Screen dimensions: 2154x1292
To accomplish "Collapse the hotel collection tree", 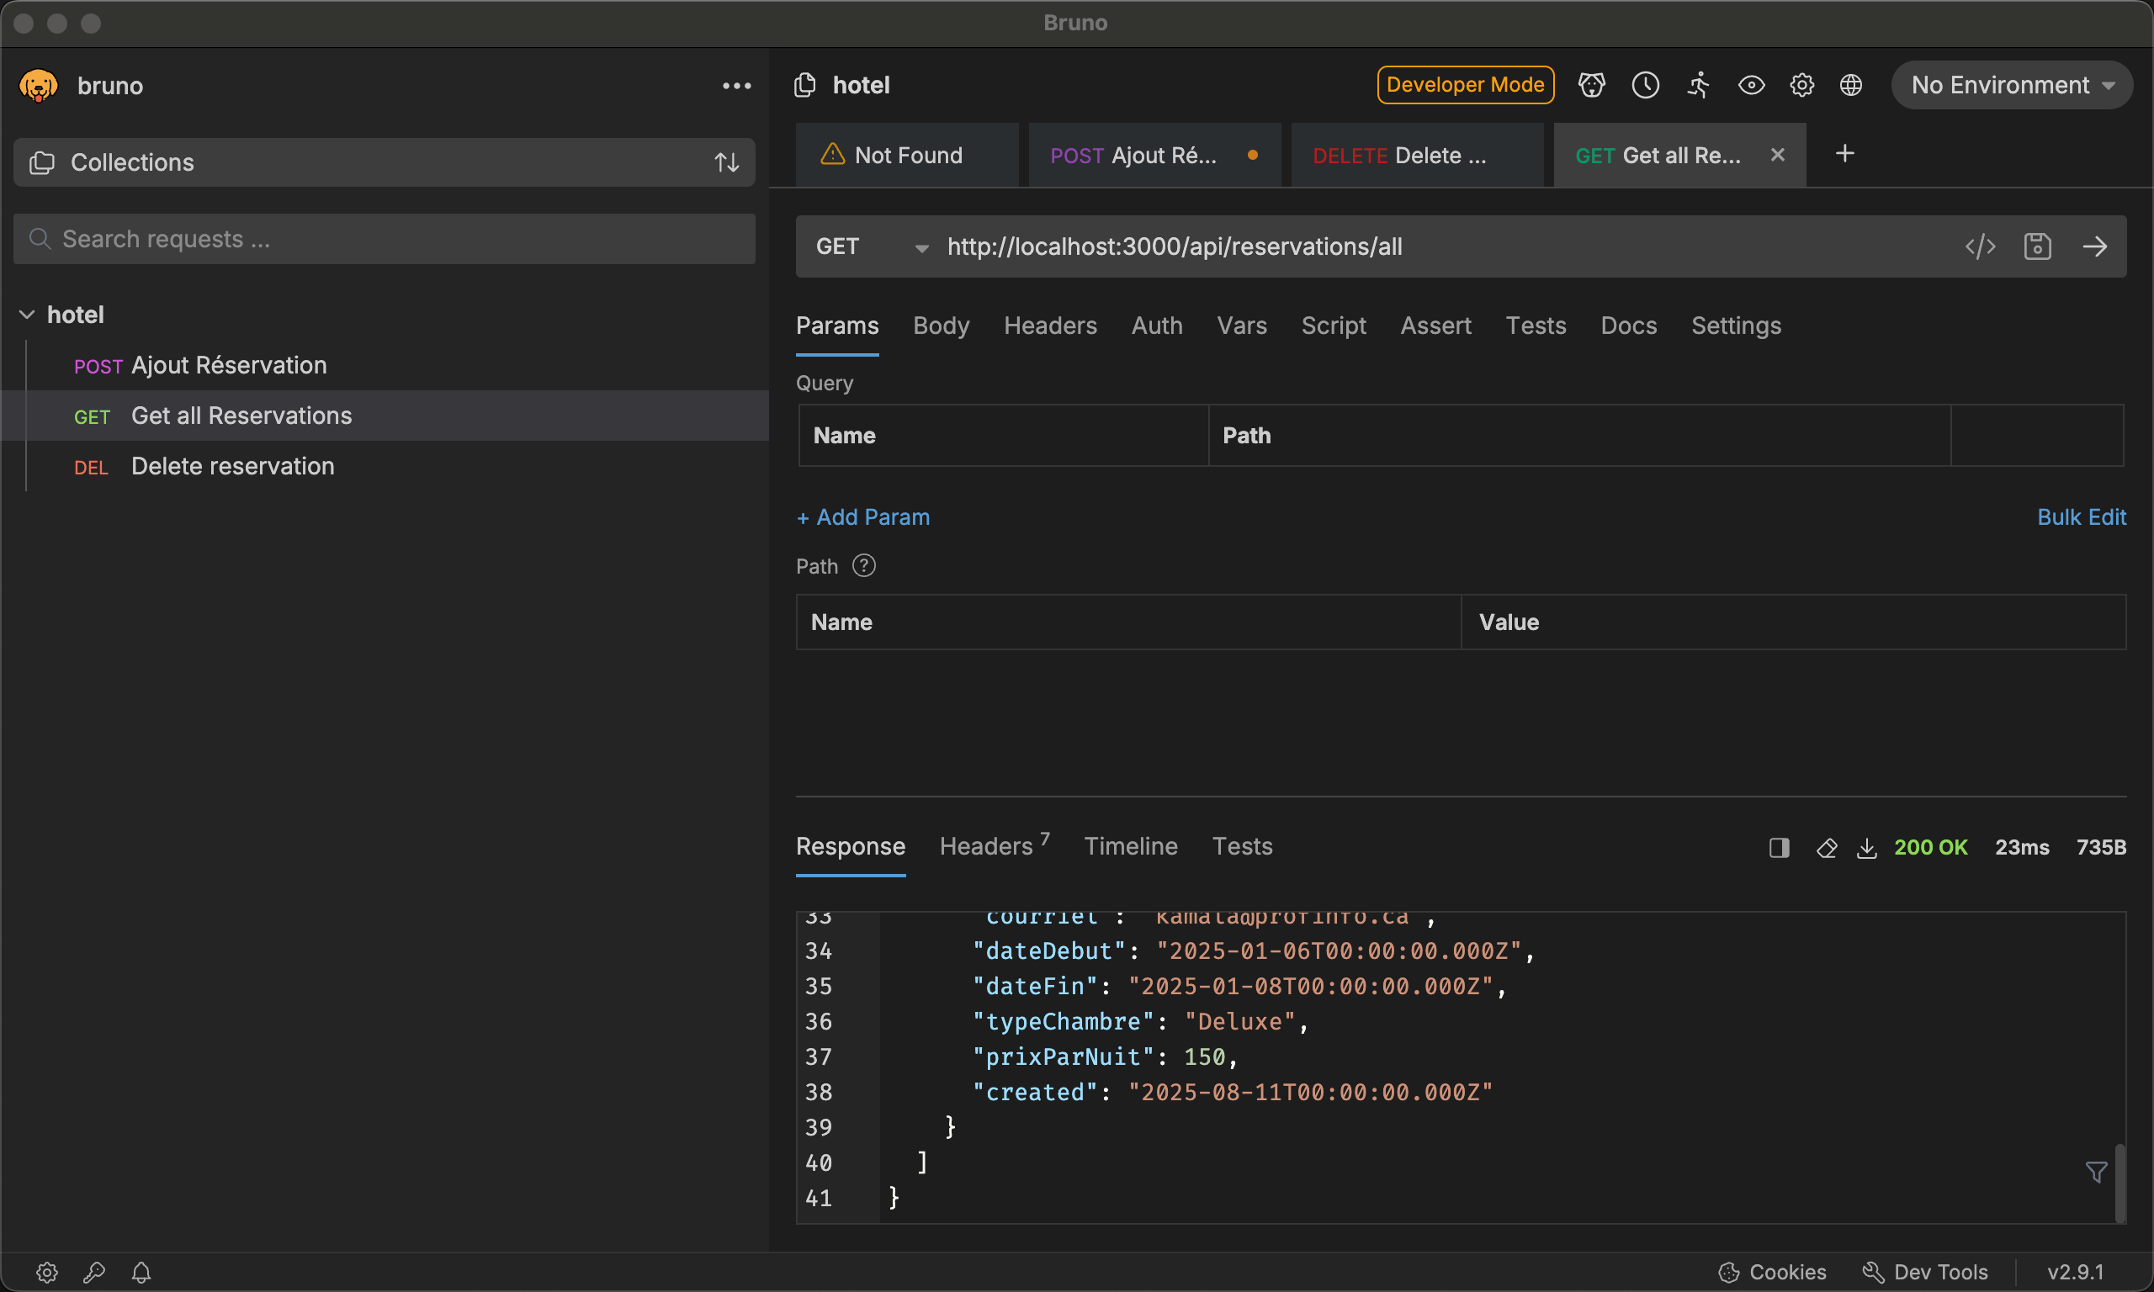I will coord(27,315).
